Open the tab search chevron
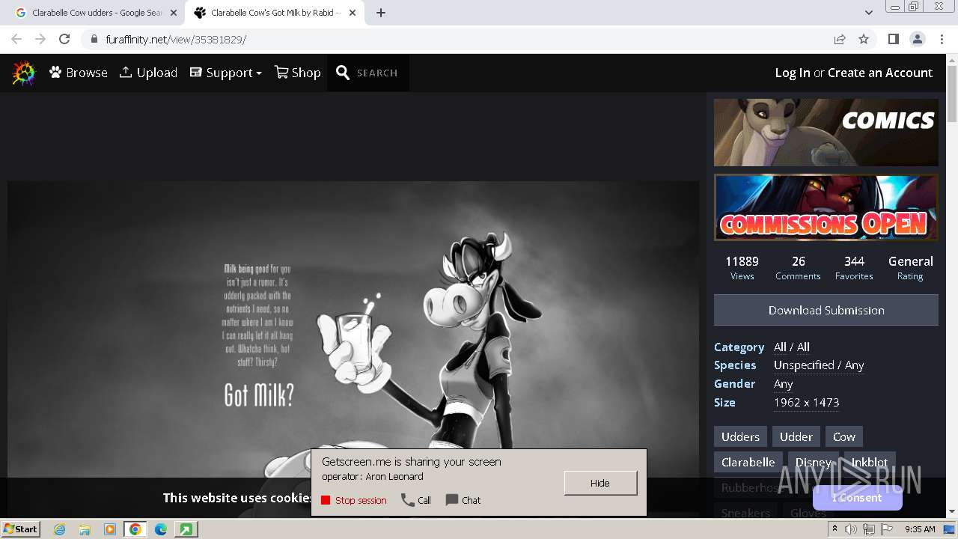Viewport: 958px width, 539px height. [x=868, y=13]
